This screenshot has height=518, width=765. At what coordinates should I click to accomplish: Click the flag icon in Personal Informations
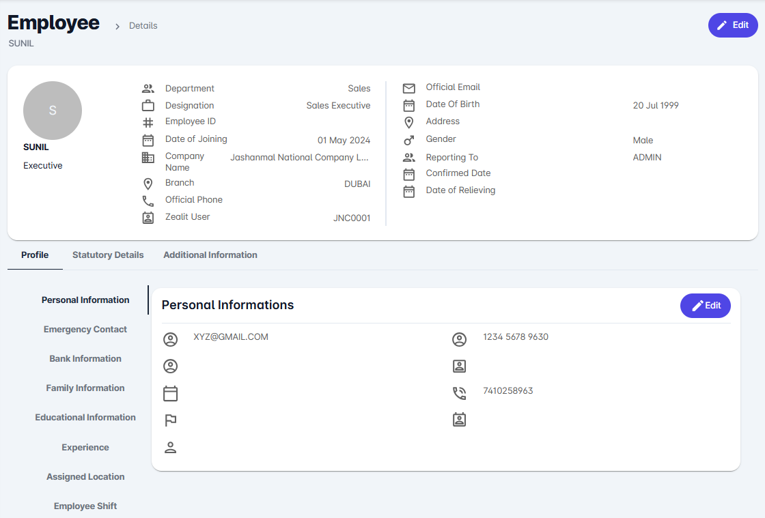pos(171,420)
